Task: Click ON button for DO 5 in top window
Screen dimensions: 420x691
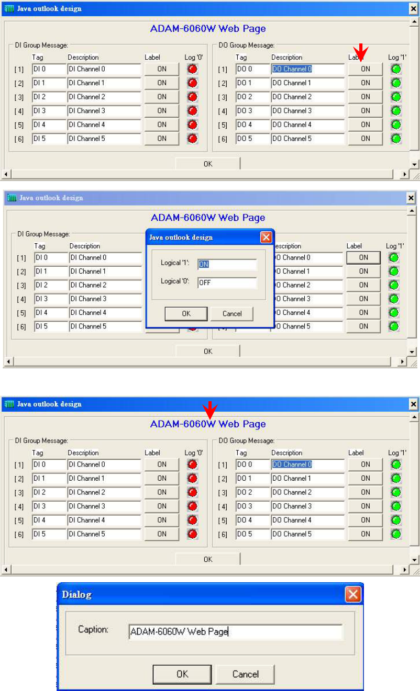Action: click(x=365, y=139)
